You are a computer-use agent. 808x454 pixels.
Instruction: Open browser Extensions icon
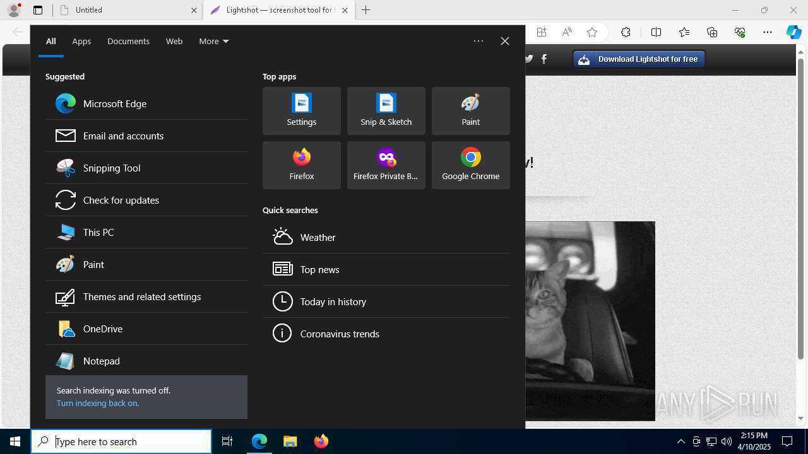pos(626,32)
